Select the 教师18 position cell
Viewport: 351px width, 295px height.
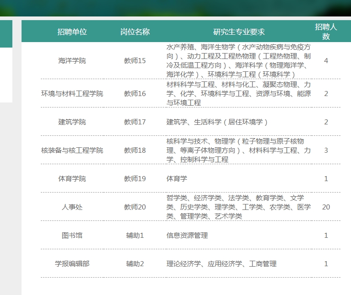tap(135, 150)
